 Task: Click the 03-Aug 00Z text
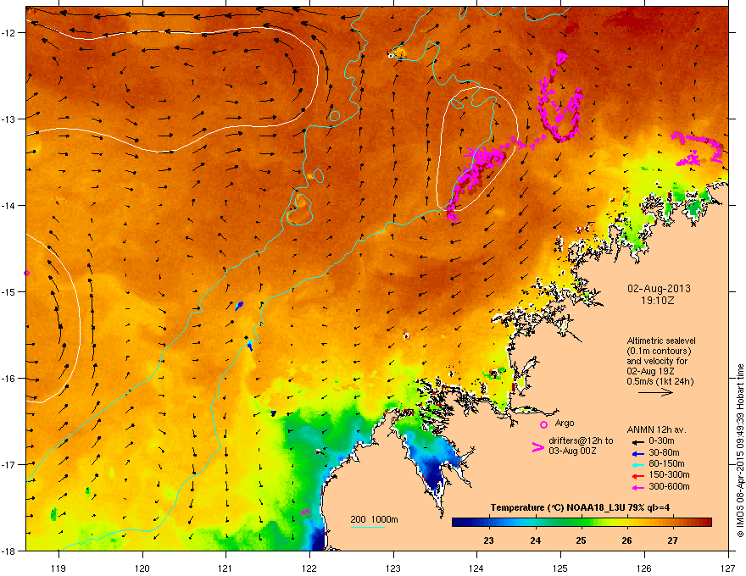(x=572, y=451)
